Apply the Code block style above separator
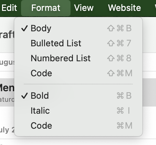The image size is (156, 145). [78, 73]
